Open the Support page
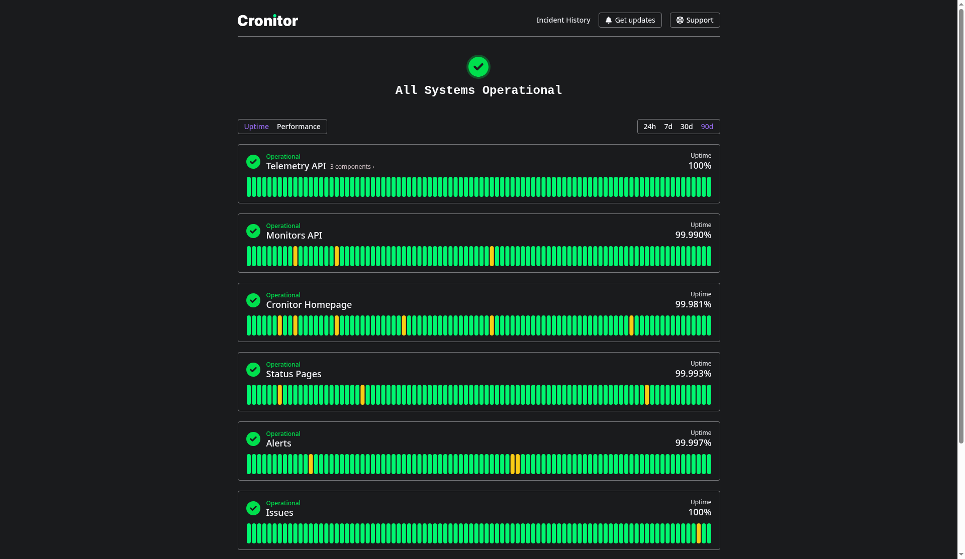 point(695,20)
